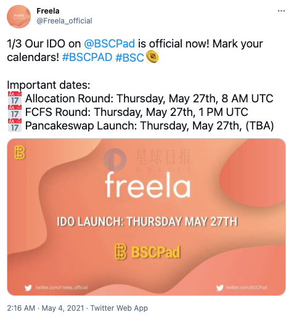Open the #BSC hashtag
Image resolution: width=294 pixels, height=320 pixels.
coord(129,57)
